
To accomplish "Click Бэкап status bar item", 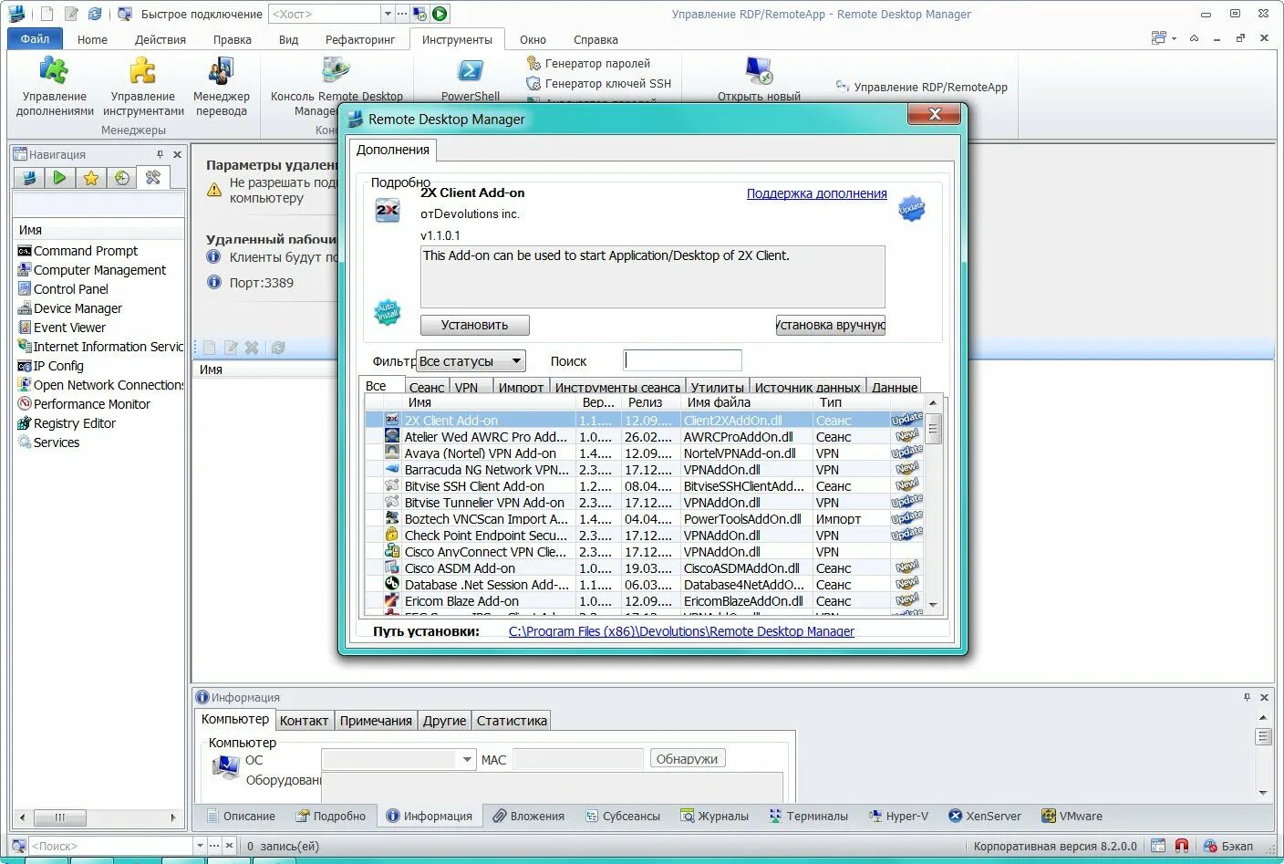I will click(1228, 846).
